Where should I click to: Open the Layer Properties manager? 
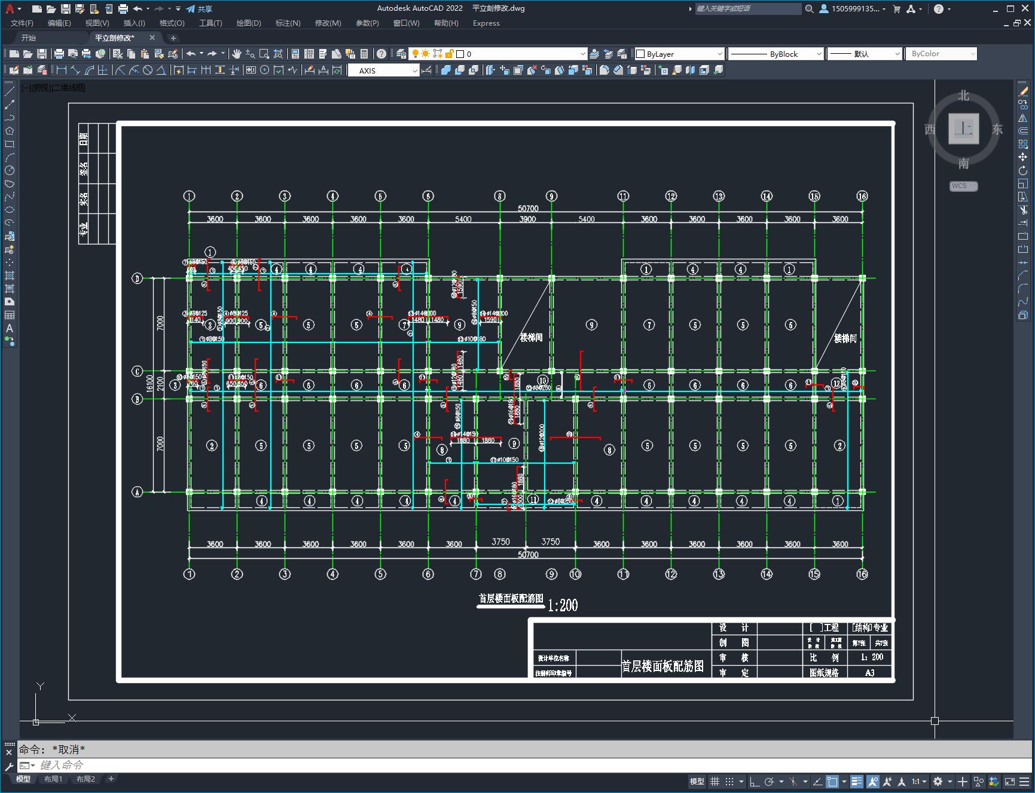401,54
